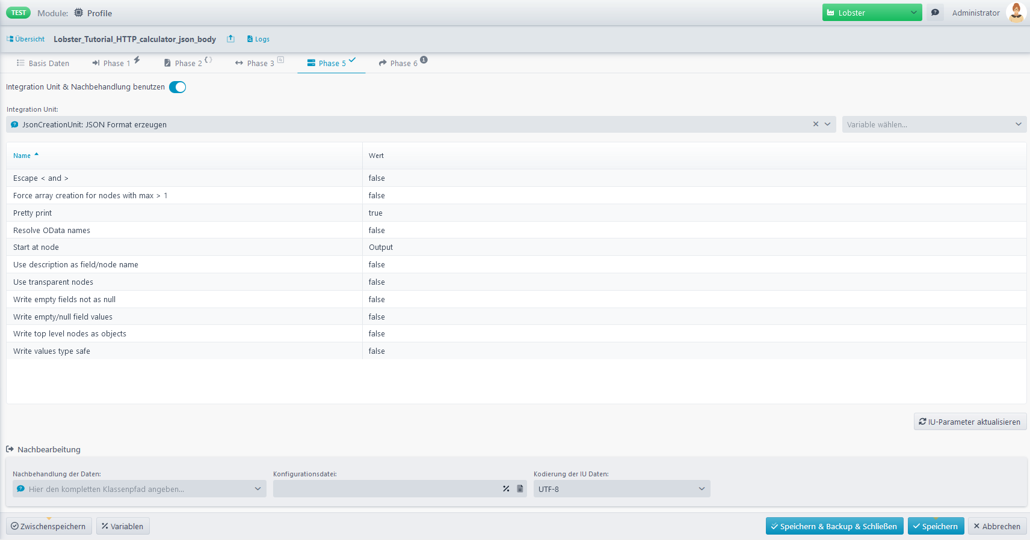Switch to the Basis Daten tab
Screen dimensions: 1030x540
point(43,63)
